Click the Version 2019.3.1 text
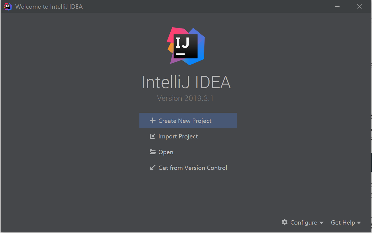Screen dimensions: 372x233 (185, 98)
